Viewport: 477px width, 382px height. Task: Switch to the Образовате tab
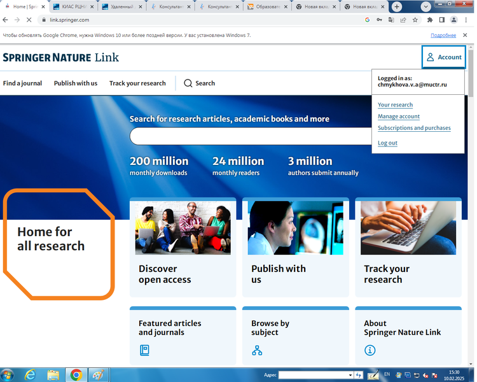[267, 7]
